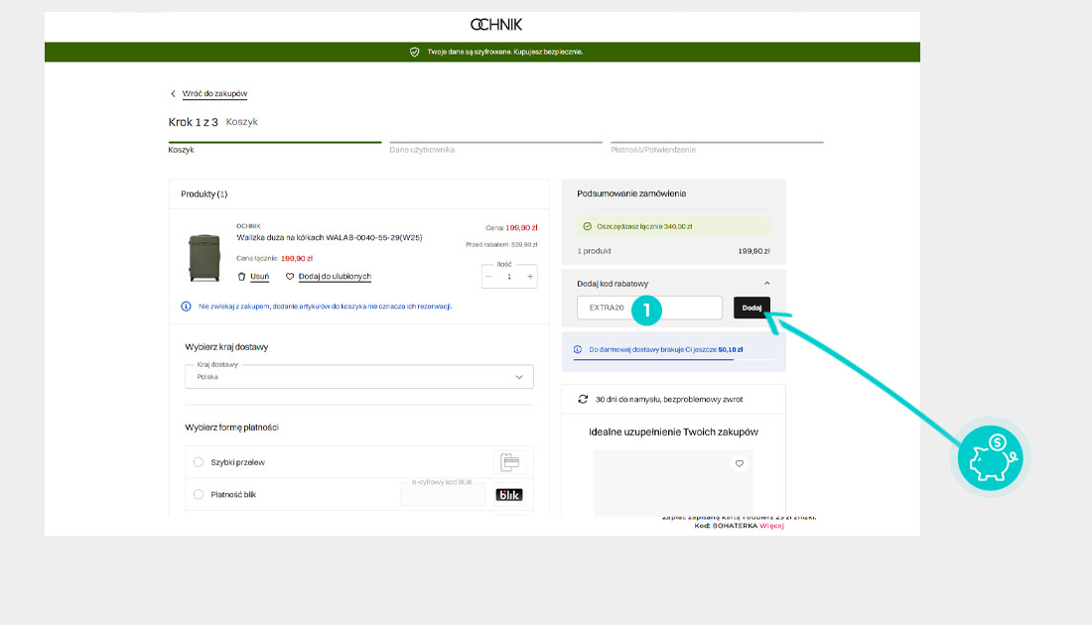
Task: Open the Walizka duża na kółkach product title
Action: click(x=329, y=237)
